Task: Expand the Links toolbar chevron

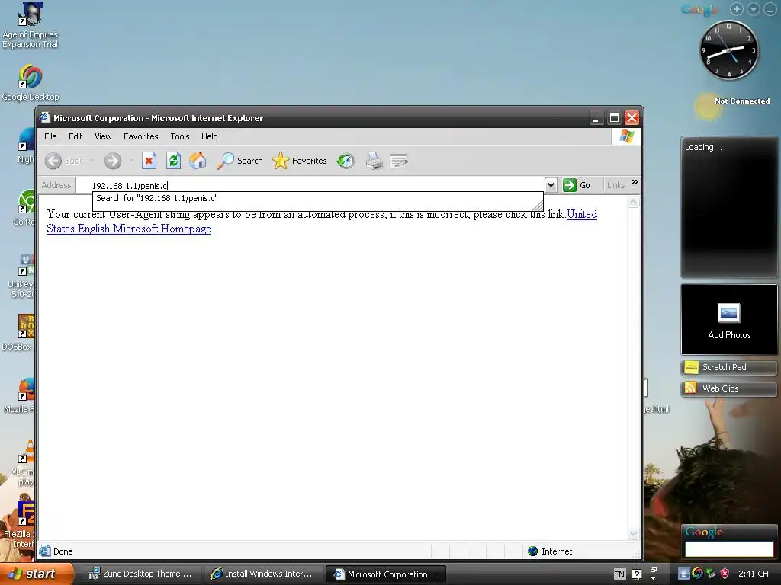Action: point(635,182)
